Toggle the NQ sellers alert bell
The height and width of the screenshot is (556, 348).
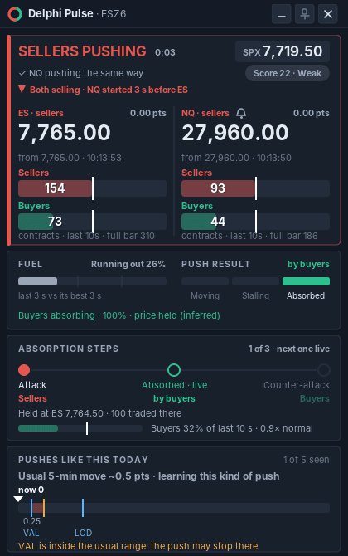click(x=241, y=113)
